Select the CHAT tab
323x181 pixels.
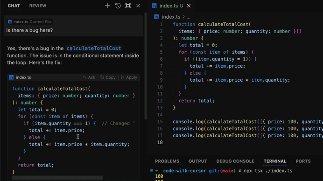click(14, 6)
